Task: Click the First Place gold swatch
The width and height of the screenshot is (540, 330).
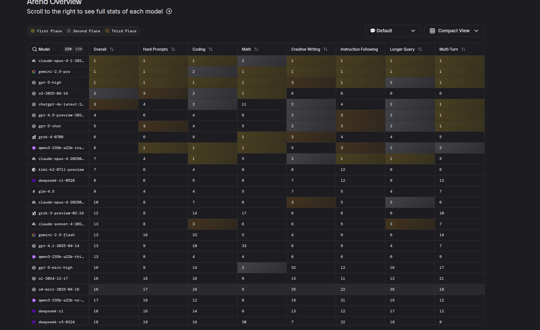Action: [x=33, y=31]
